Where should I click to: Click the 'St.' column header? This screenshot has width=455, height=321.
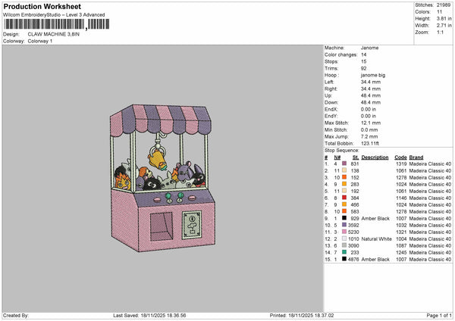(356, 157)
